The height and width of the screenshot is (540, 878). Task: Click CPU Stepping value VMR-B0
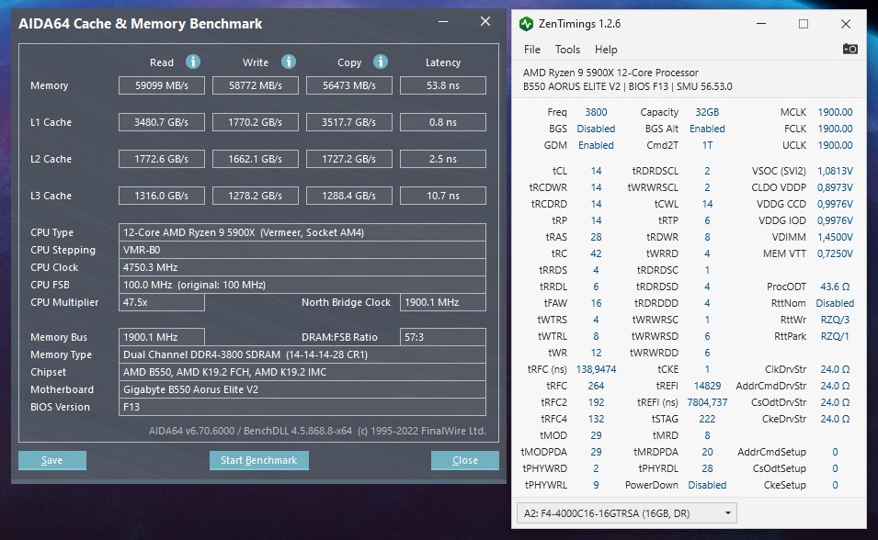(x=302, y=250)
